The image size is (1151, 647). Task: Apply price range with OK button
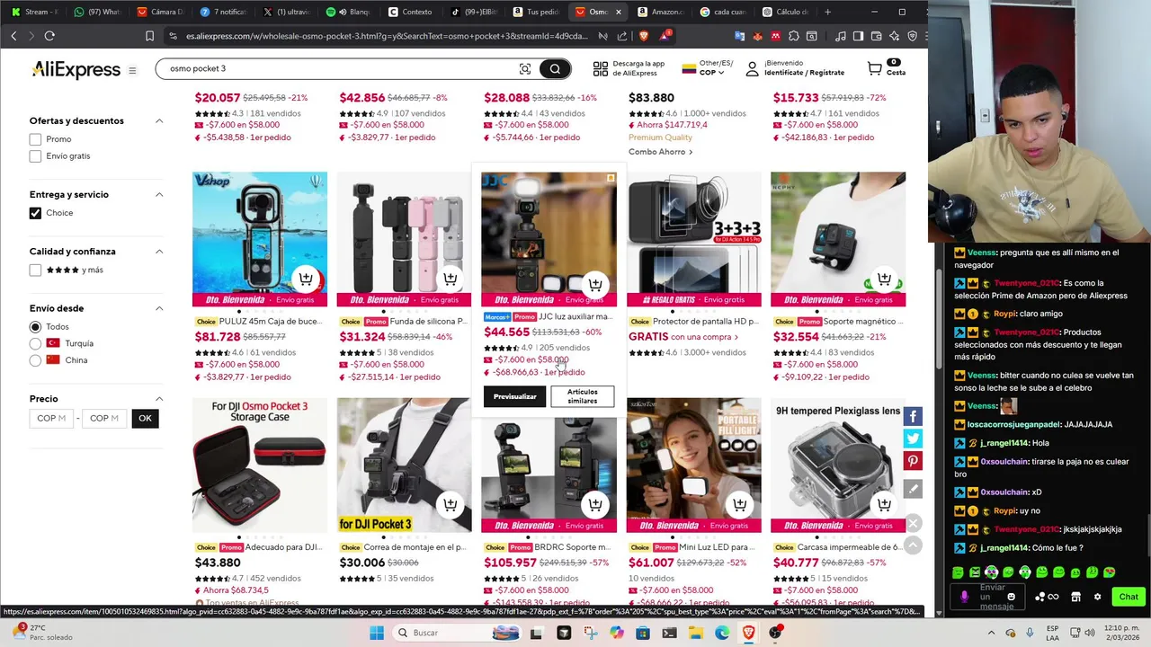pos(145,418)
